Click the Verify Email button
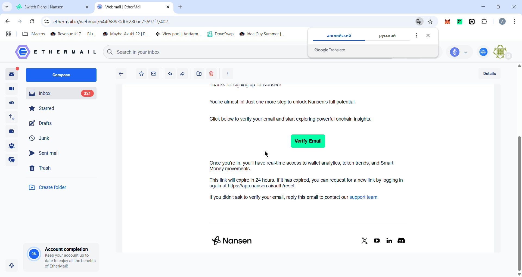 [x=308, y=141]
